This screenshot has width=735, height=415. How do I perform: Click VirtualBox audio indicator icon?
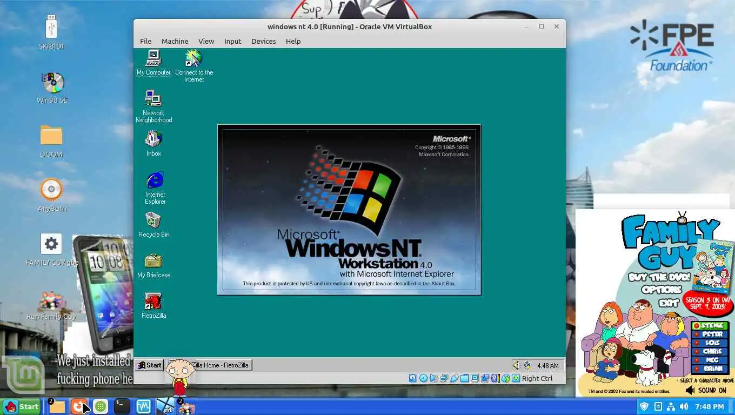pyautogui.click(x=433, y=378)
